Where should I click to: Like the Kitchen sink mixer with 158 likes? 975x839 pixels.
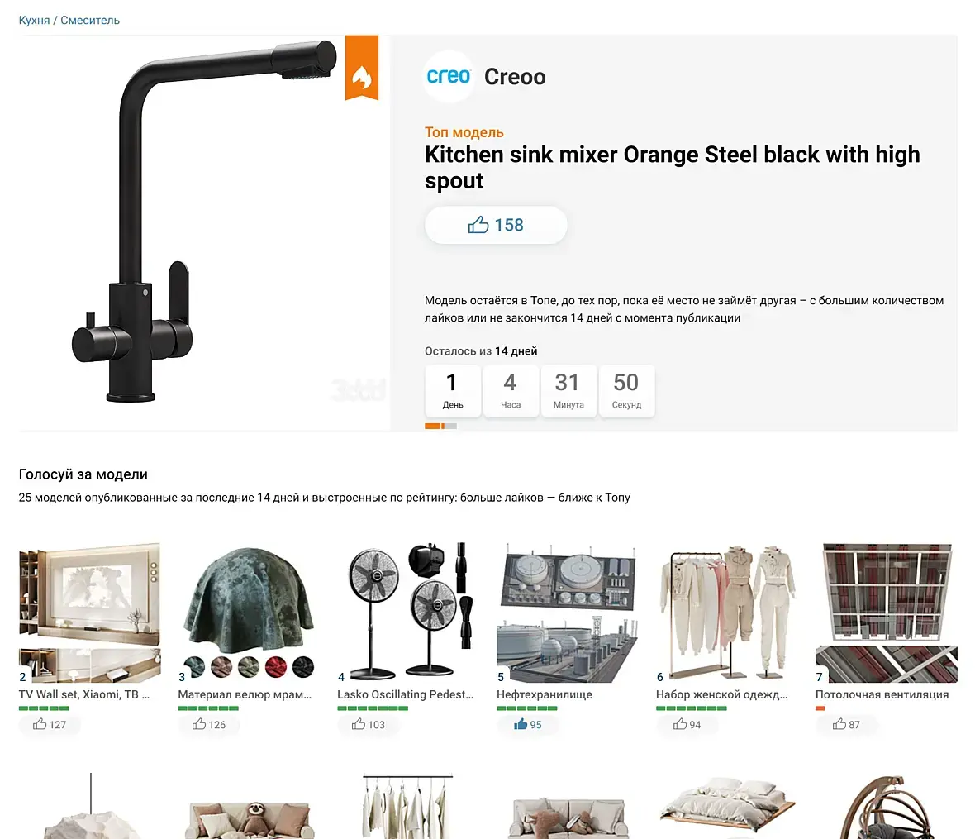496,225
